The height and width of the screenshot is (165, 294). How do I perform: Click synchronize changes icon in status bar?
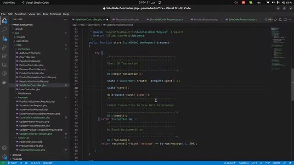(21, 163)
